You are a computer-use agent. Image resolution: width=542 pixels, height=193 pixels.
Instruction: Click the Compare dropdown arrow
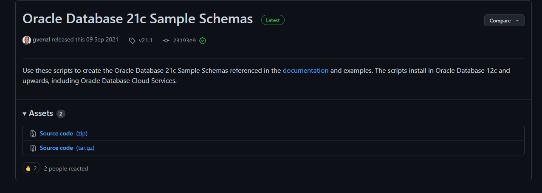(517, 21)
